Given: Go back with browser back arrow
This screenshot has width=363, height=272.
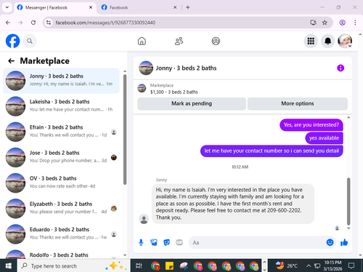Looking at the screenshot, I should (x=8, y=23).
